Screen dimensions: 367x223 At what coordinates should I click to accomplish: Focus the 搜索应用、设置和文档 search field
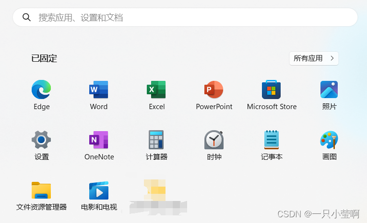tap(185, 17)
